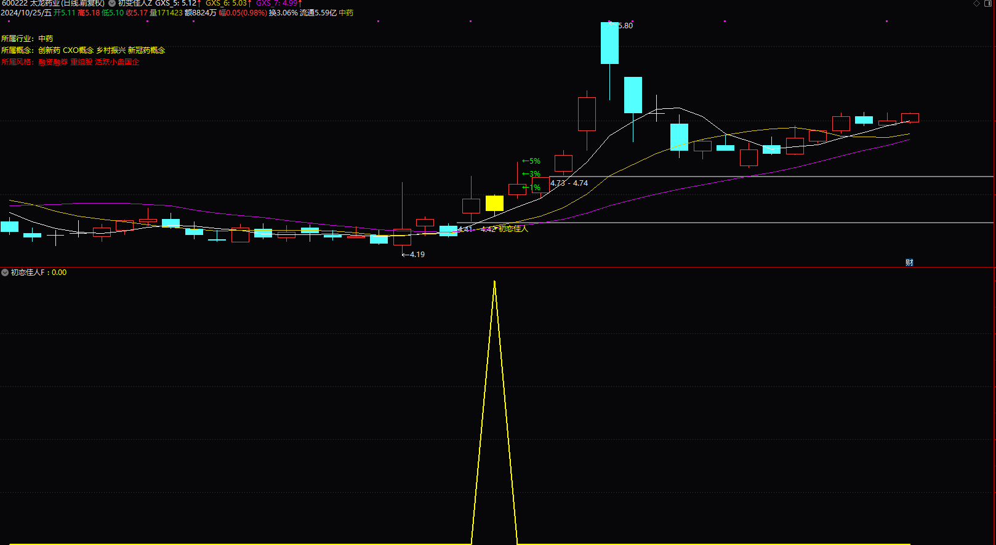Click the industry tag 中药 under 所属行业
The image size is (996, 545).
click(46, 39)
